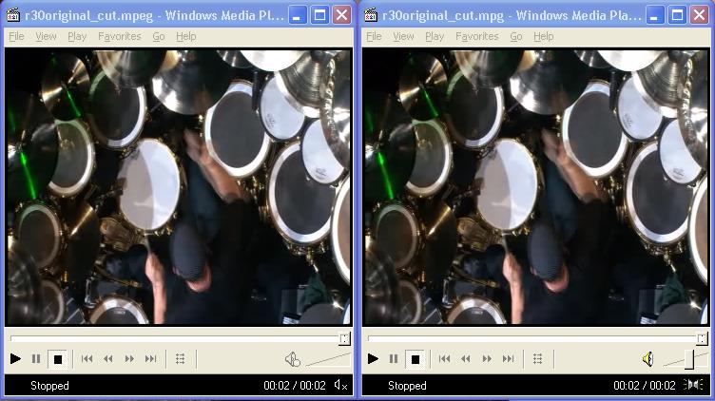The height and width of the screenshot is (401, 715).
Task: Click volume slider thumb in right window
Action: [689, 359]
